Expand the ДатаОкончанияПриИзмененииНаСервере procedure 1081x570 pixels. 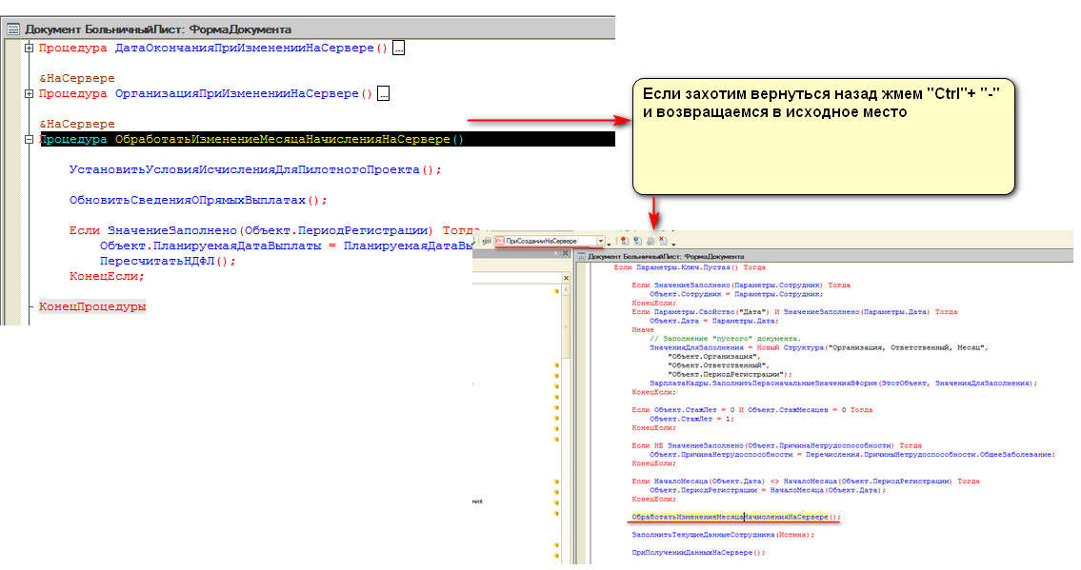29,48
